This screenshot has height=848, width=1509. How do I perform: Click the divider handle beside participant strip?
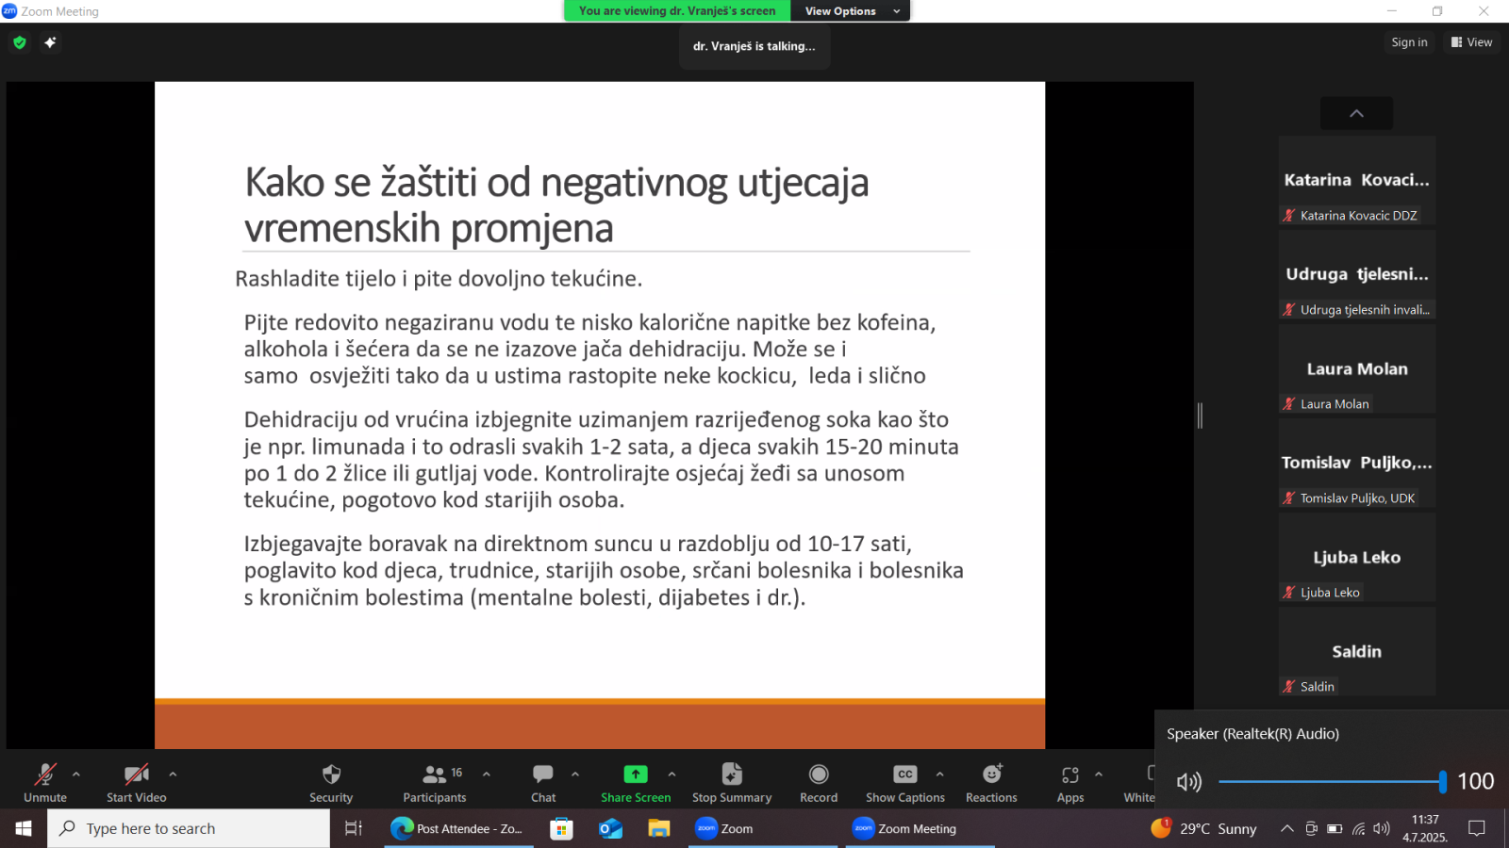click(1200, 416)
